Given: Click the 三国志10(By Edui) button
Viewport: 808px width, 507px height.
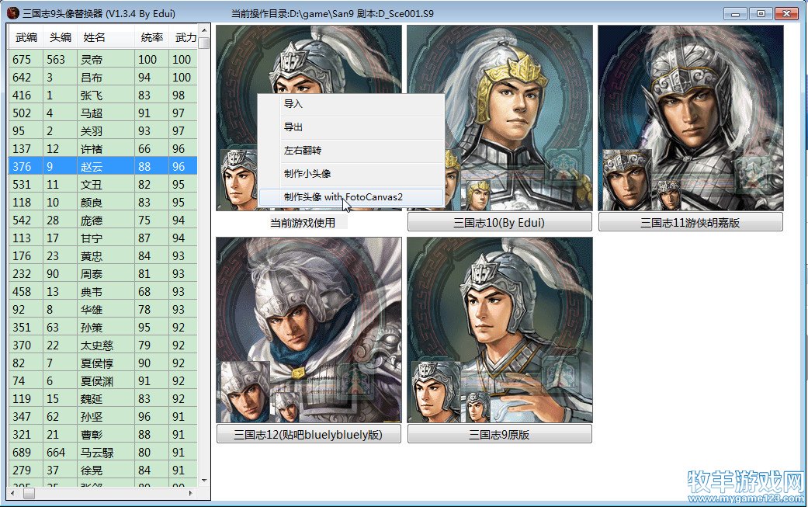Looking at the screenshot, I should (x=499, y=223).
